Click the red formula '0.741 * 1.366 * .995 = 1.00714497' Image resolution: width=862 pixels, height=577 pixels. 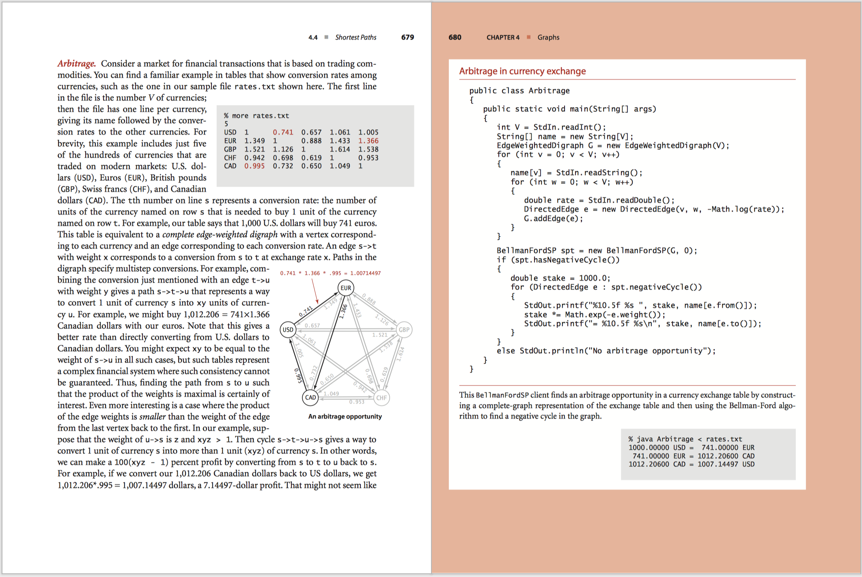(330, 273)
